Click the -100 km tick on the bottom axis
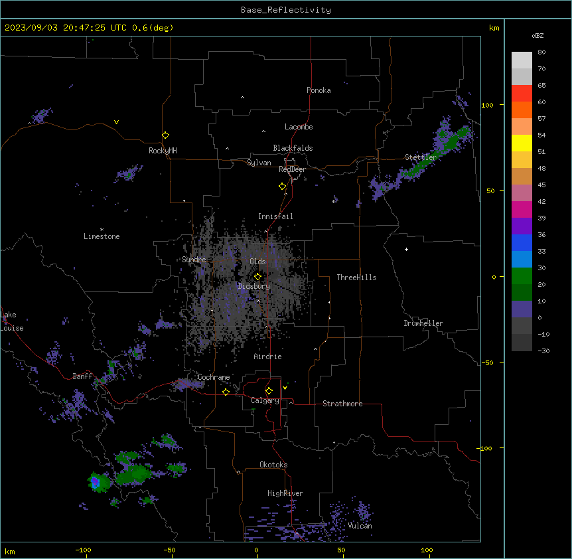Image resolution: width=572 pixels, height=559 pixels. pos(83,550)
